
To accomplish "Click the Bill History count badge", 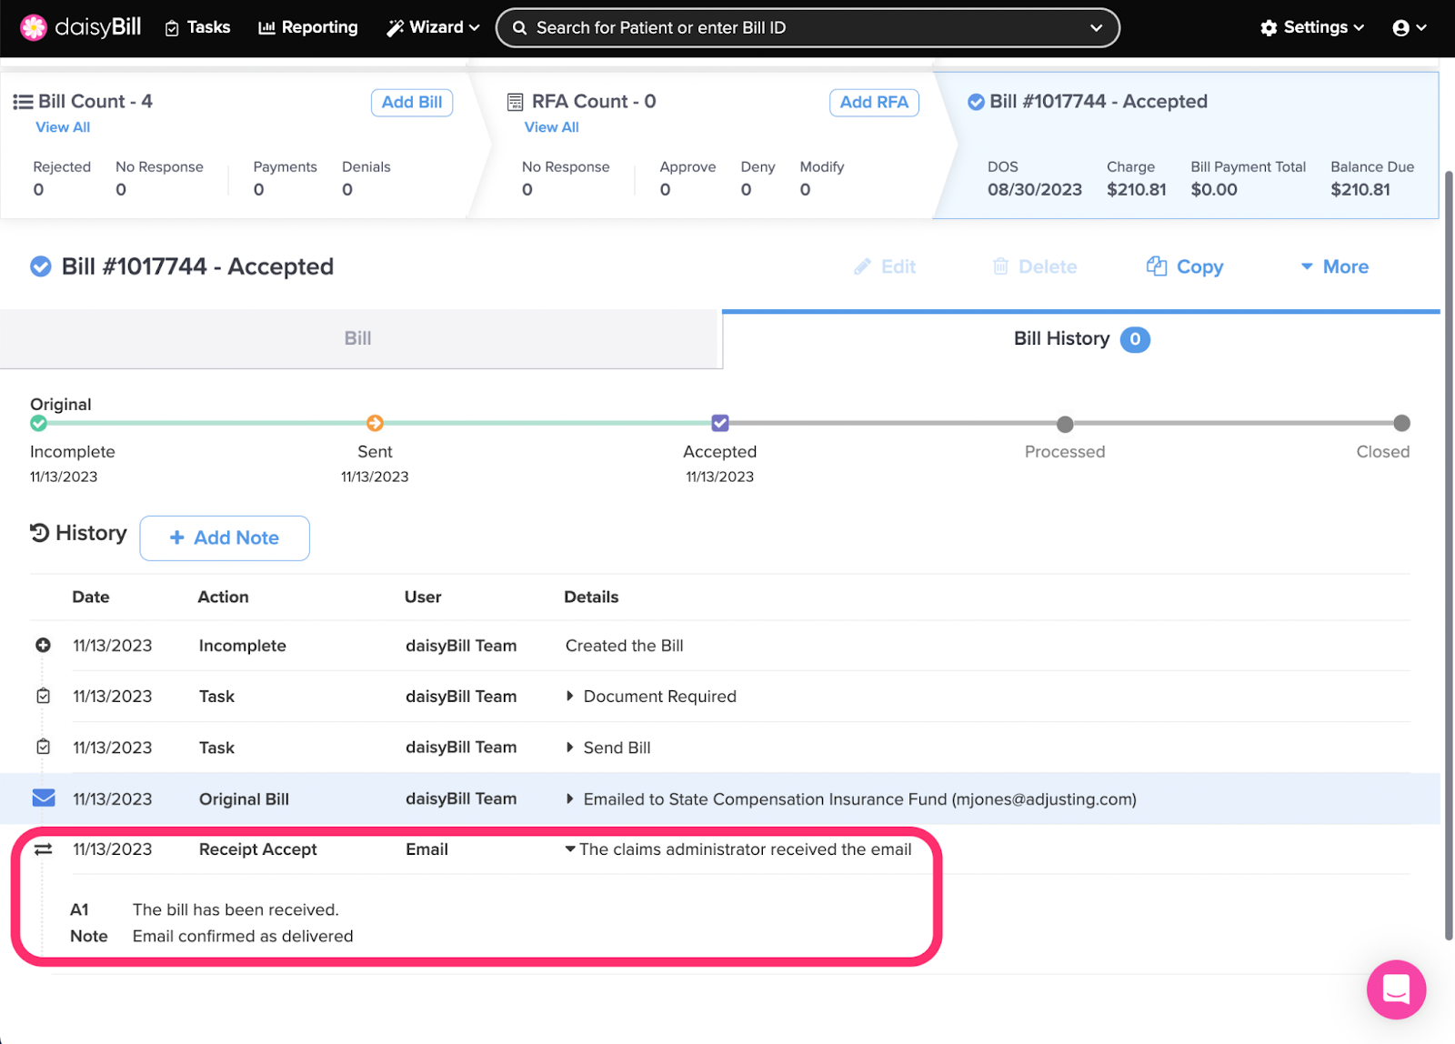I will 1135,339.
